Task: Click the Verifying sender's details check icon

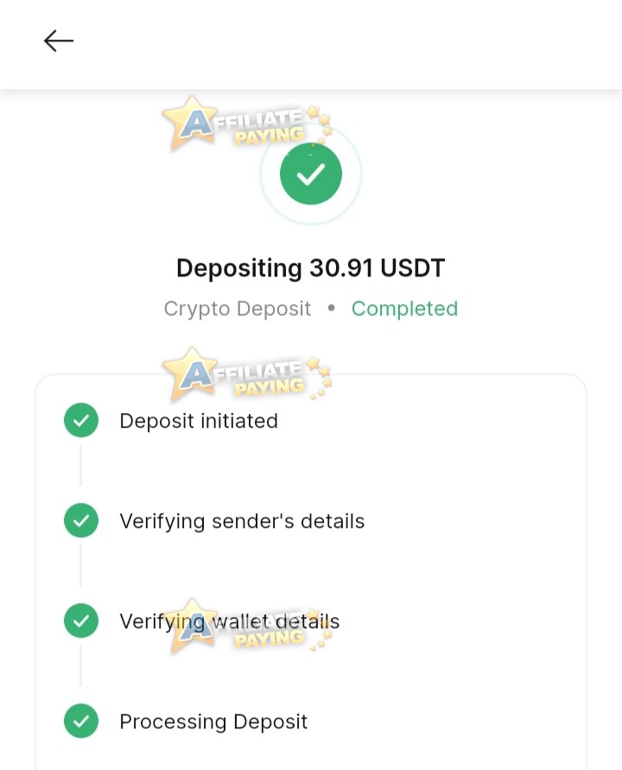Action: [x=81, y=520]
